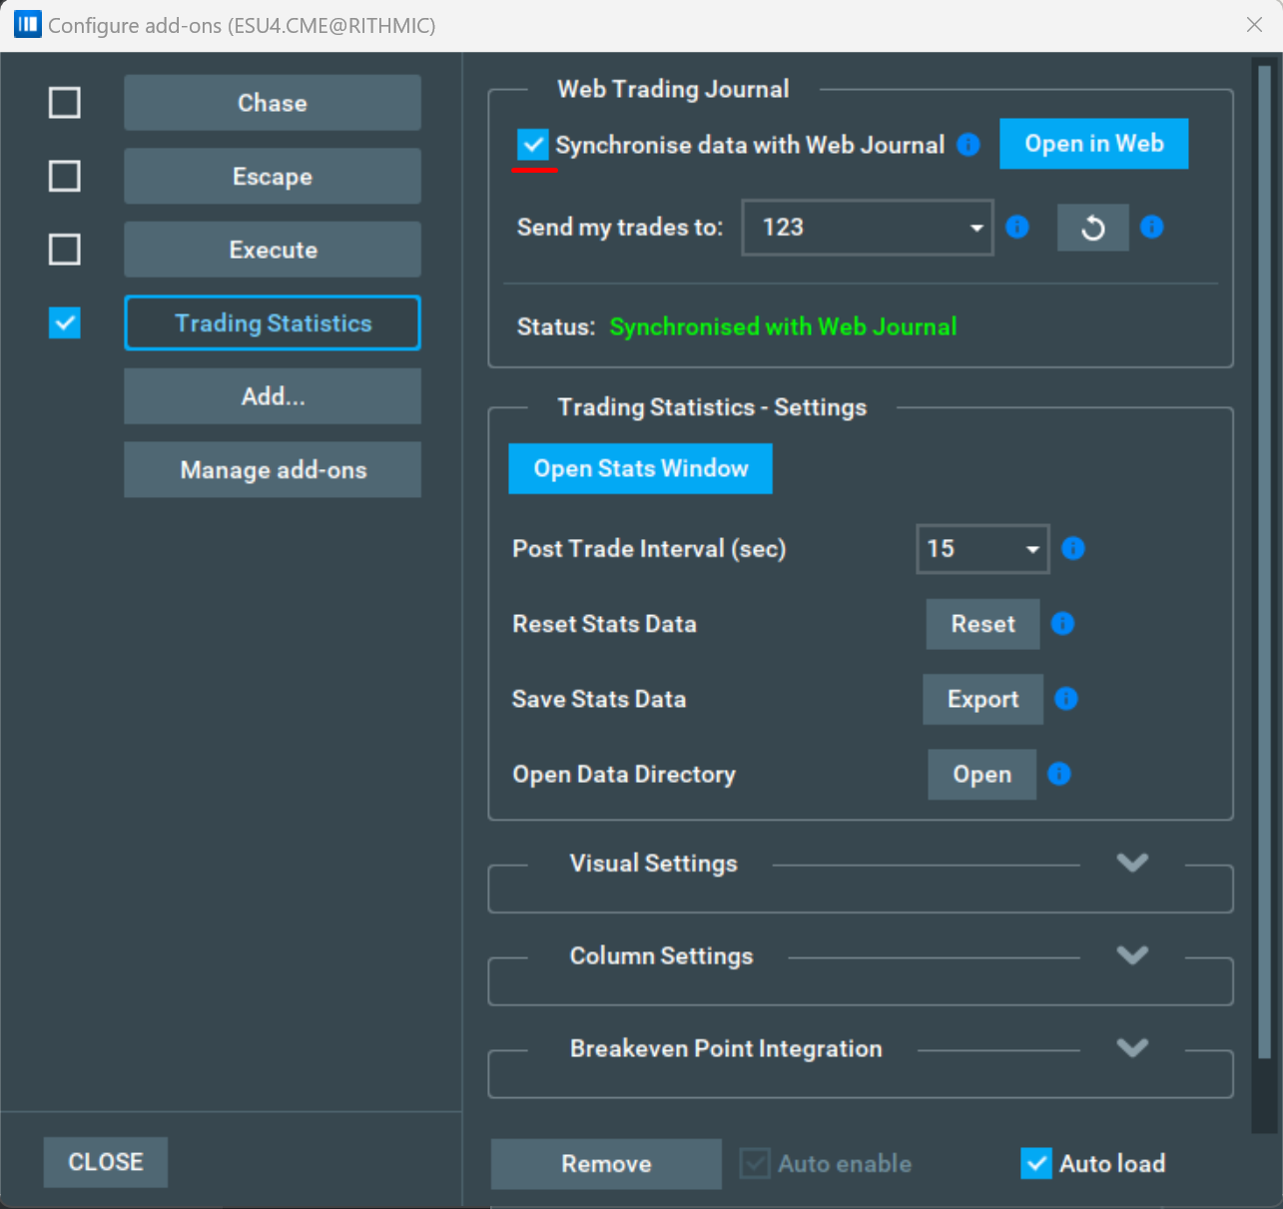Select the Execute add-on in list
1283x1209 pixels.
[x=272, y=250]
